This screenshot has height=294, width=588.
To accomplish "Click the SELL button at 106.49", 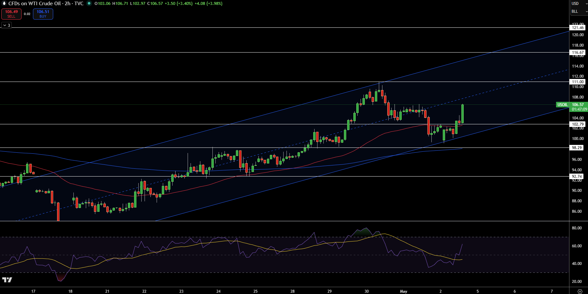I will pyautogui.click(x=11, y=14).
